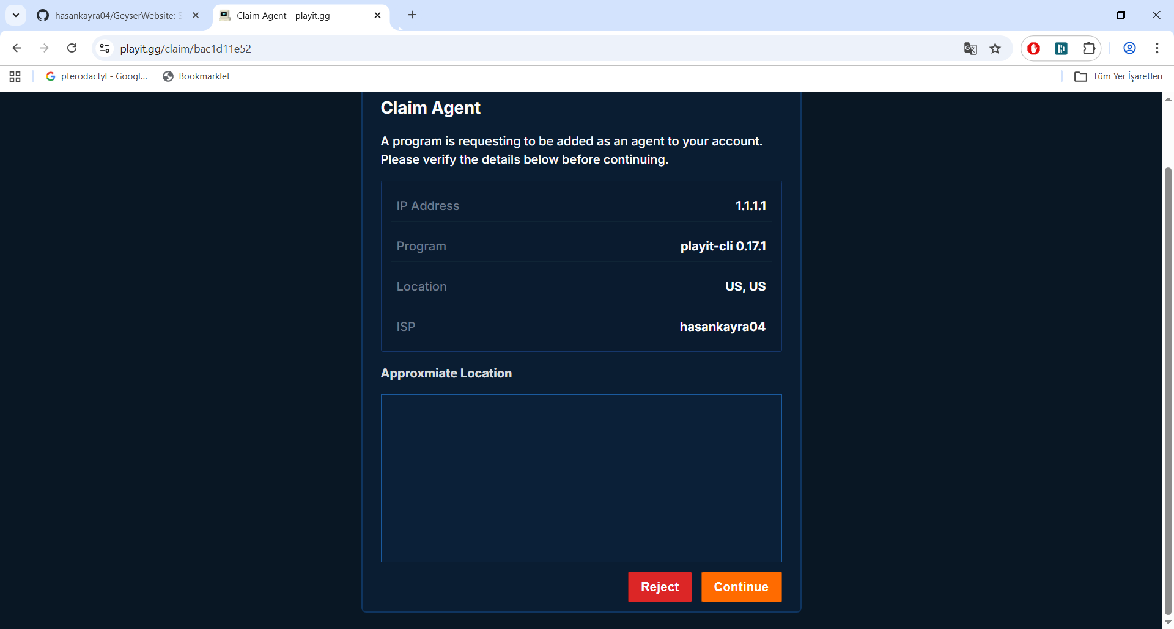1174x629 pixels.
Task: Click the Approxmiate Location heading
Action: click(x=446, y=373)
